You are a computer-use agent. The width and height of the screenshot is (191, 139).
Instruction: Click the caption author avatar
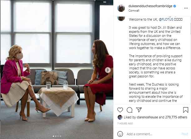tap(121, 18)
